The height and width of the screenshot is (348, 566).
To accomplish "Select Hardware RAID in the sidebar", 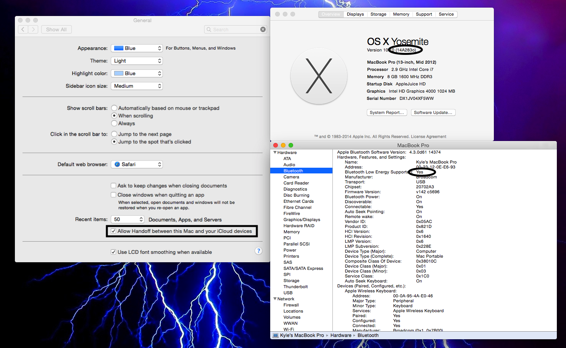I will click(x=299, y=226).
